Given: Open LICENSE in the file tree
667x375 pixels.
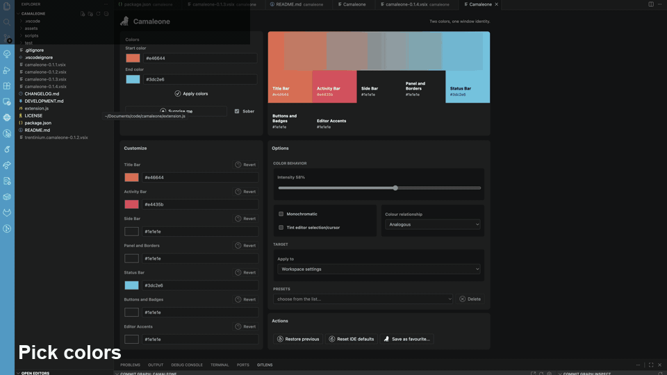Looking at the screenshot, I should point(33,116).
